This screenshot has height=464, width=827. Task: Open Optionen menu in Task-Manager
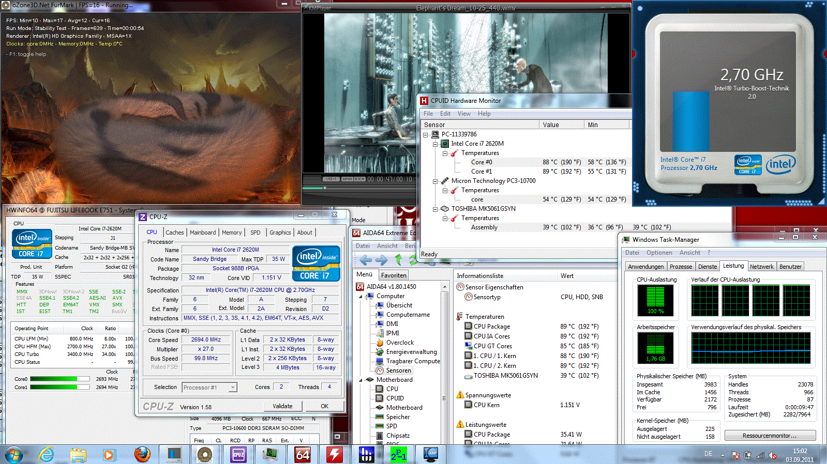coord(659,253)
